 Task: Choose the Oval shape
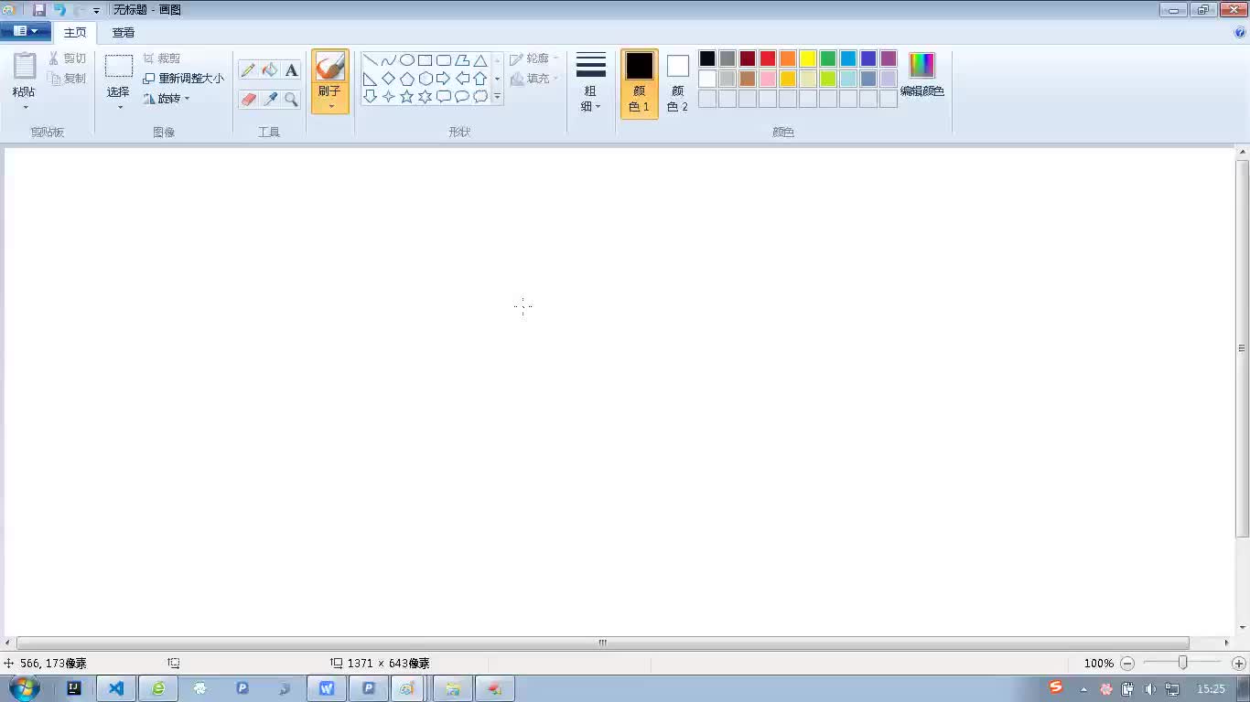[407, 60]
